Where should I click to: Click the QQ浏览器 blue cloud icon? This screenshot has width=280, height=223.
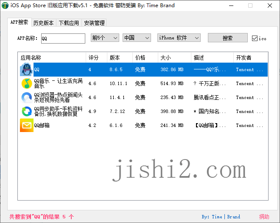[27, 97]
